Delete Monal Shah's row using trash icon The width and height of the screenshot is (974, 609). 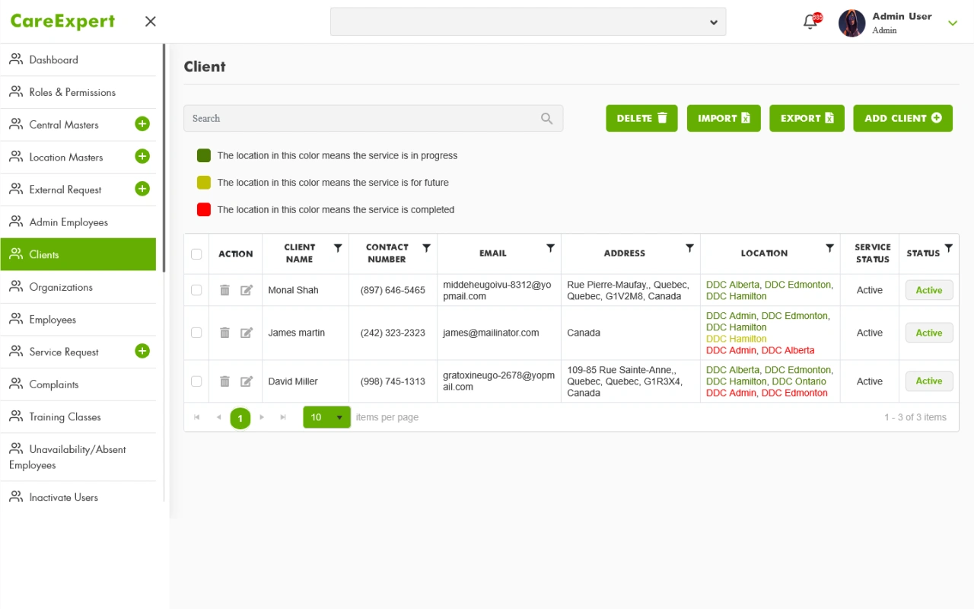tap(224, 290)
